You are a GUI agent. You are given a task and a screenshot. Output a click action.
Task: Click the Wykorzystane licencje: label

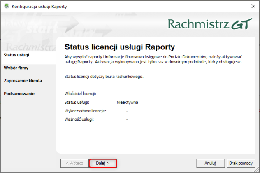[x=85, y=111]
